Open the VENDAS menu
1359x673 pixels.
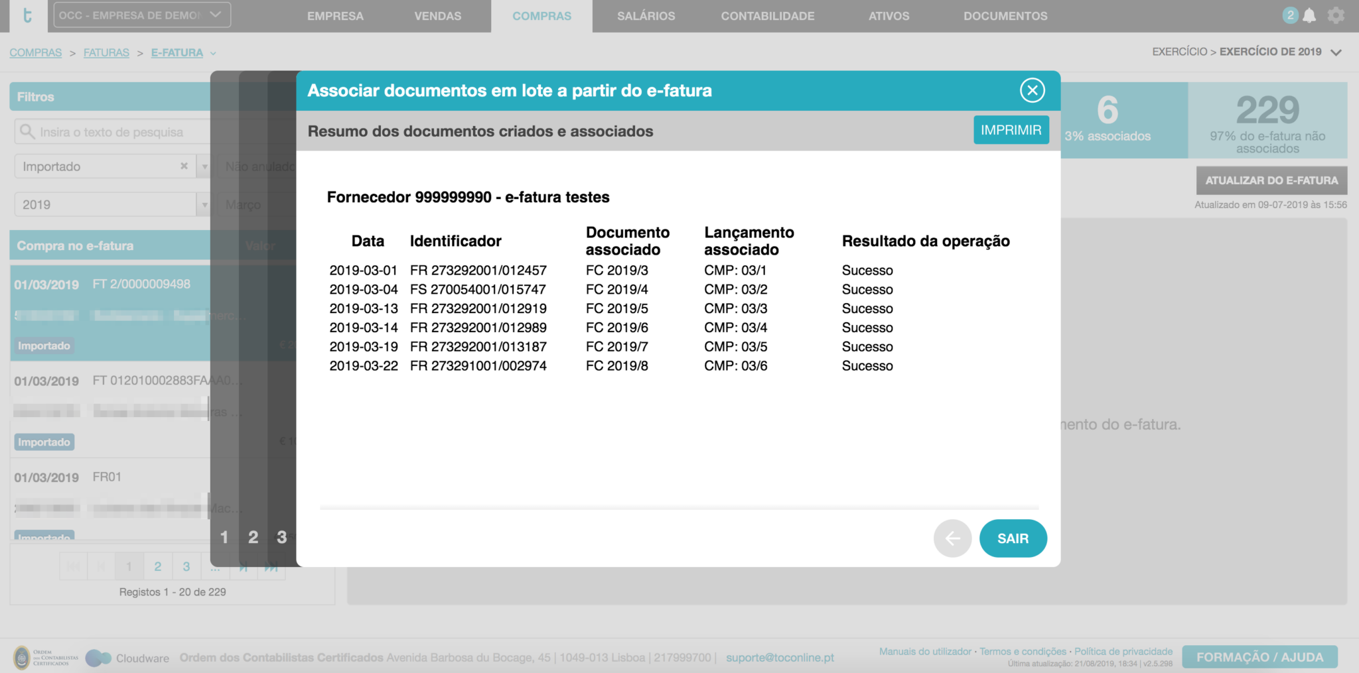[438, 16]
